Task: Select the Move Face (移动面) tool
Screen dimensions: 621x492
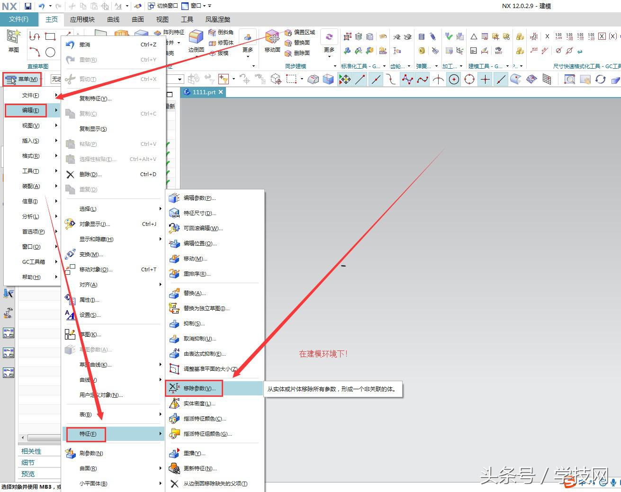Action: pos(272,41)
